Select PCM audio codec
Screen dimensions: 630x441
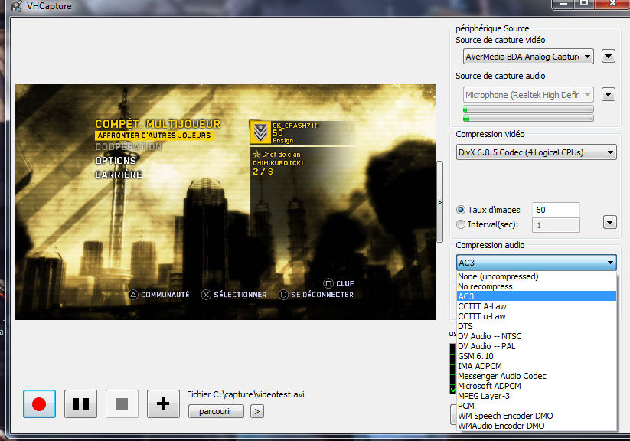click(537, 406)
